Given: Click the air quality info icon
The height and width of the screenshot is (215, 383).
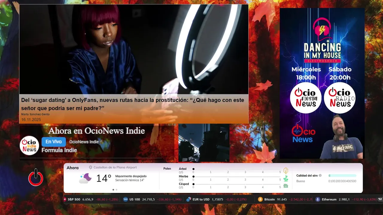Looking at the screenshot, I should click(x=320, y=176).
